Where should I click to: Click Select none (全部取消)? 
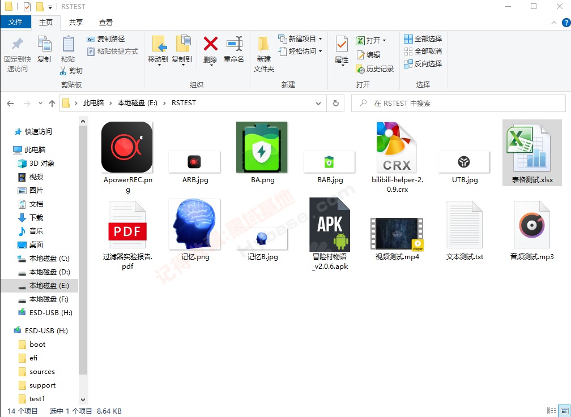(x=423, y=51)
